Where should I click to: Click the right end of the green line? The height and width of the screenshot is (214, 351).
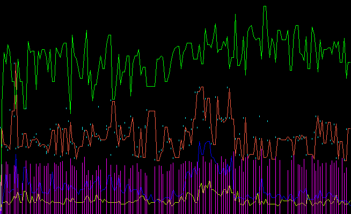[350, 63]
